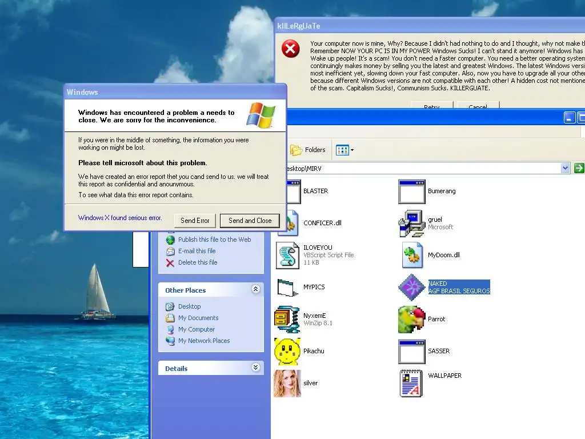Image resolution: width=585 pixels, height=439 pixels.
Task: Open the BLASTER file icon
Action: [x=294, y=191]
